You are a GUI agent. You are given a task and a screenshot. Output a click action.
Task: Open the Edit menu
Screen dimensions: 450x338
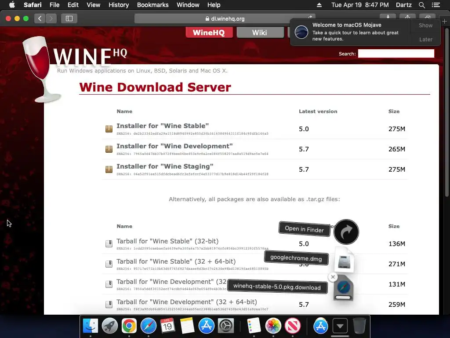point(73,5)
